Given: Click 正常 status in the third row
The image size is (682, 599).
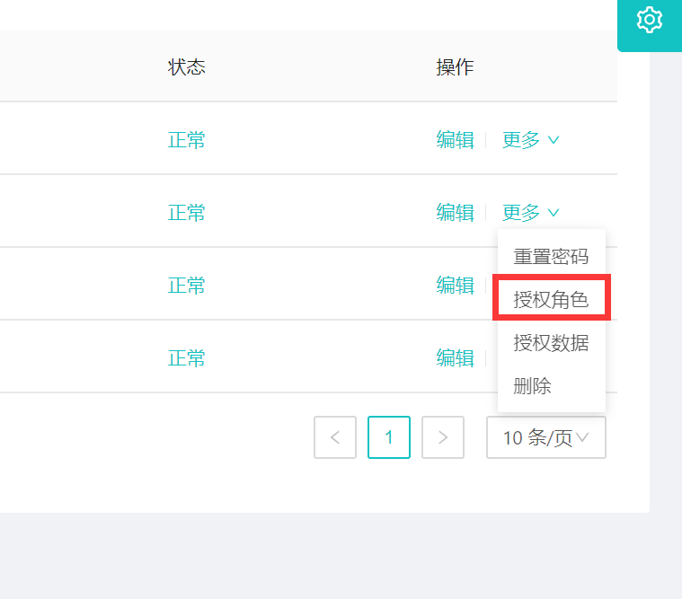Looking at the screenshot, I should pos(187,286).
